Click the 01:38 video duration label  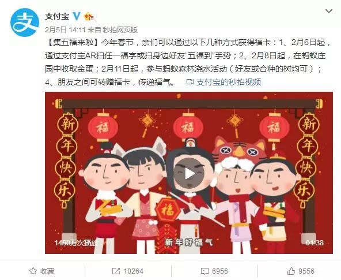(x=315, y=242)
